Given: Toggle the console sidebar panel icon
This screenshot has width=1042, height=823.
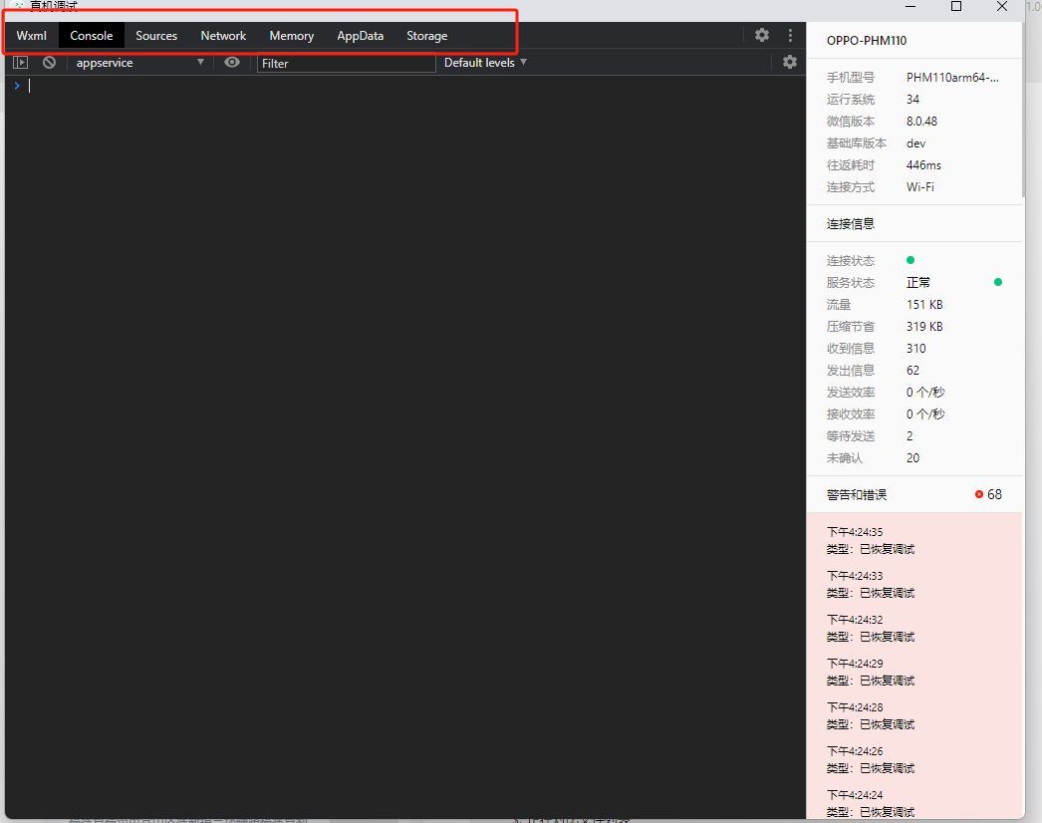Looking at the screenshot, I should [21, 63].
